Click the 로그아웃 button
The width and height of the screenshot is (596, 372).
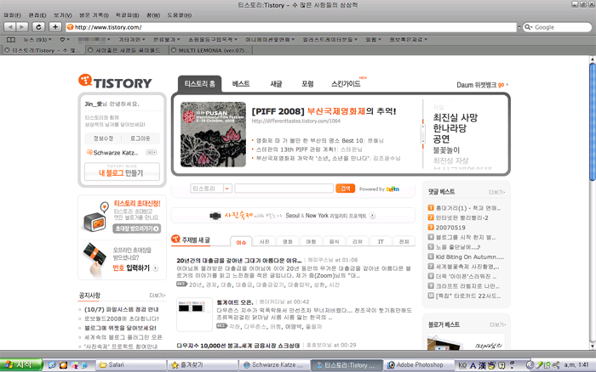140,138
